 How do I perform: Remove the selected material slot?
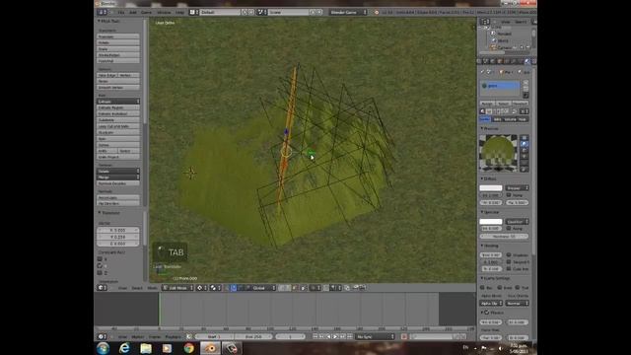526,88
